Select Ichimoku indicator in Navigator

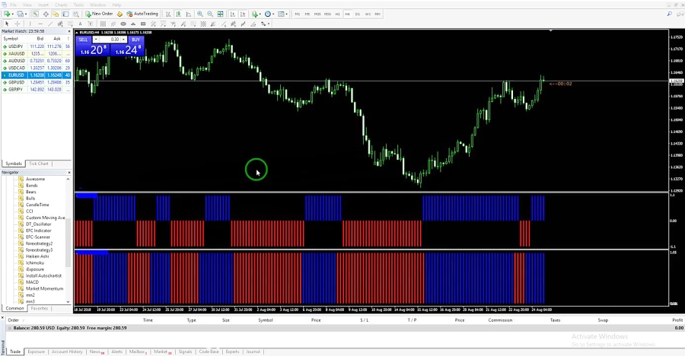tap(34, 263)
